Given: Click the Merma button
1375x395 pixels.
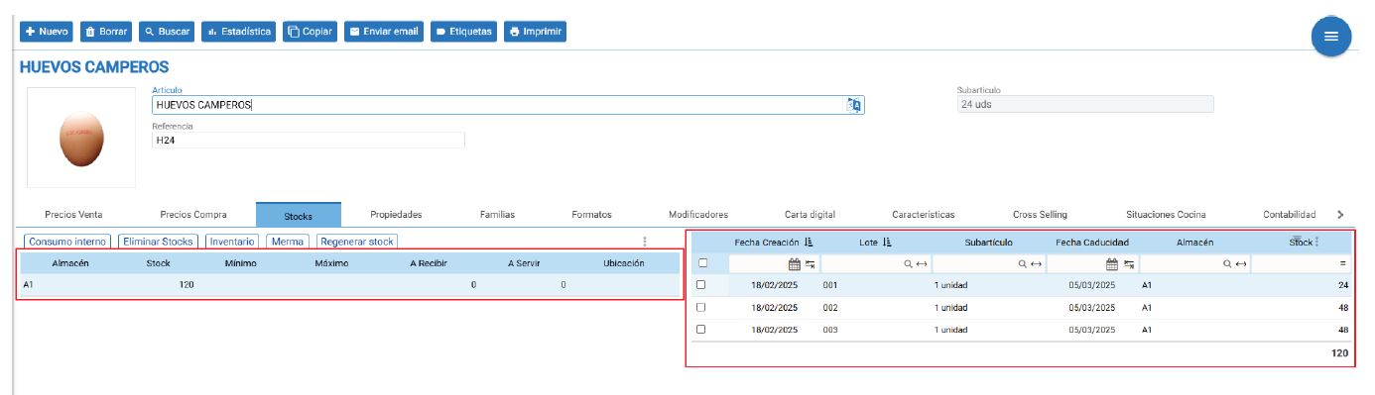Looking at the screenshot, I should pyautogui.click(x=289, y=242).
